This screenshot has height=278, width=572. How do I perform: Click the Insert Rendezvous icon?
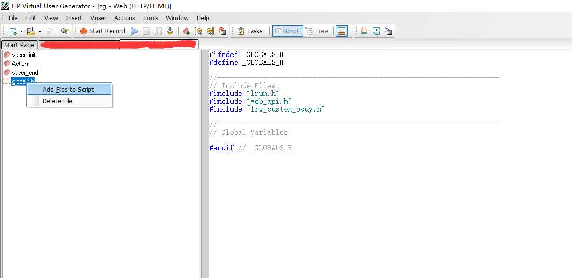(x=222, y=31)
